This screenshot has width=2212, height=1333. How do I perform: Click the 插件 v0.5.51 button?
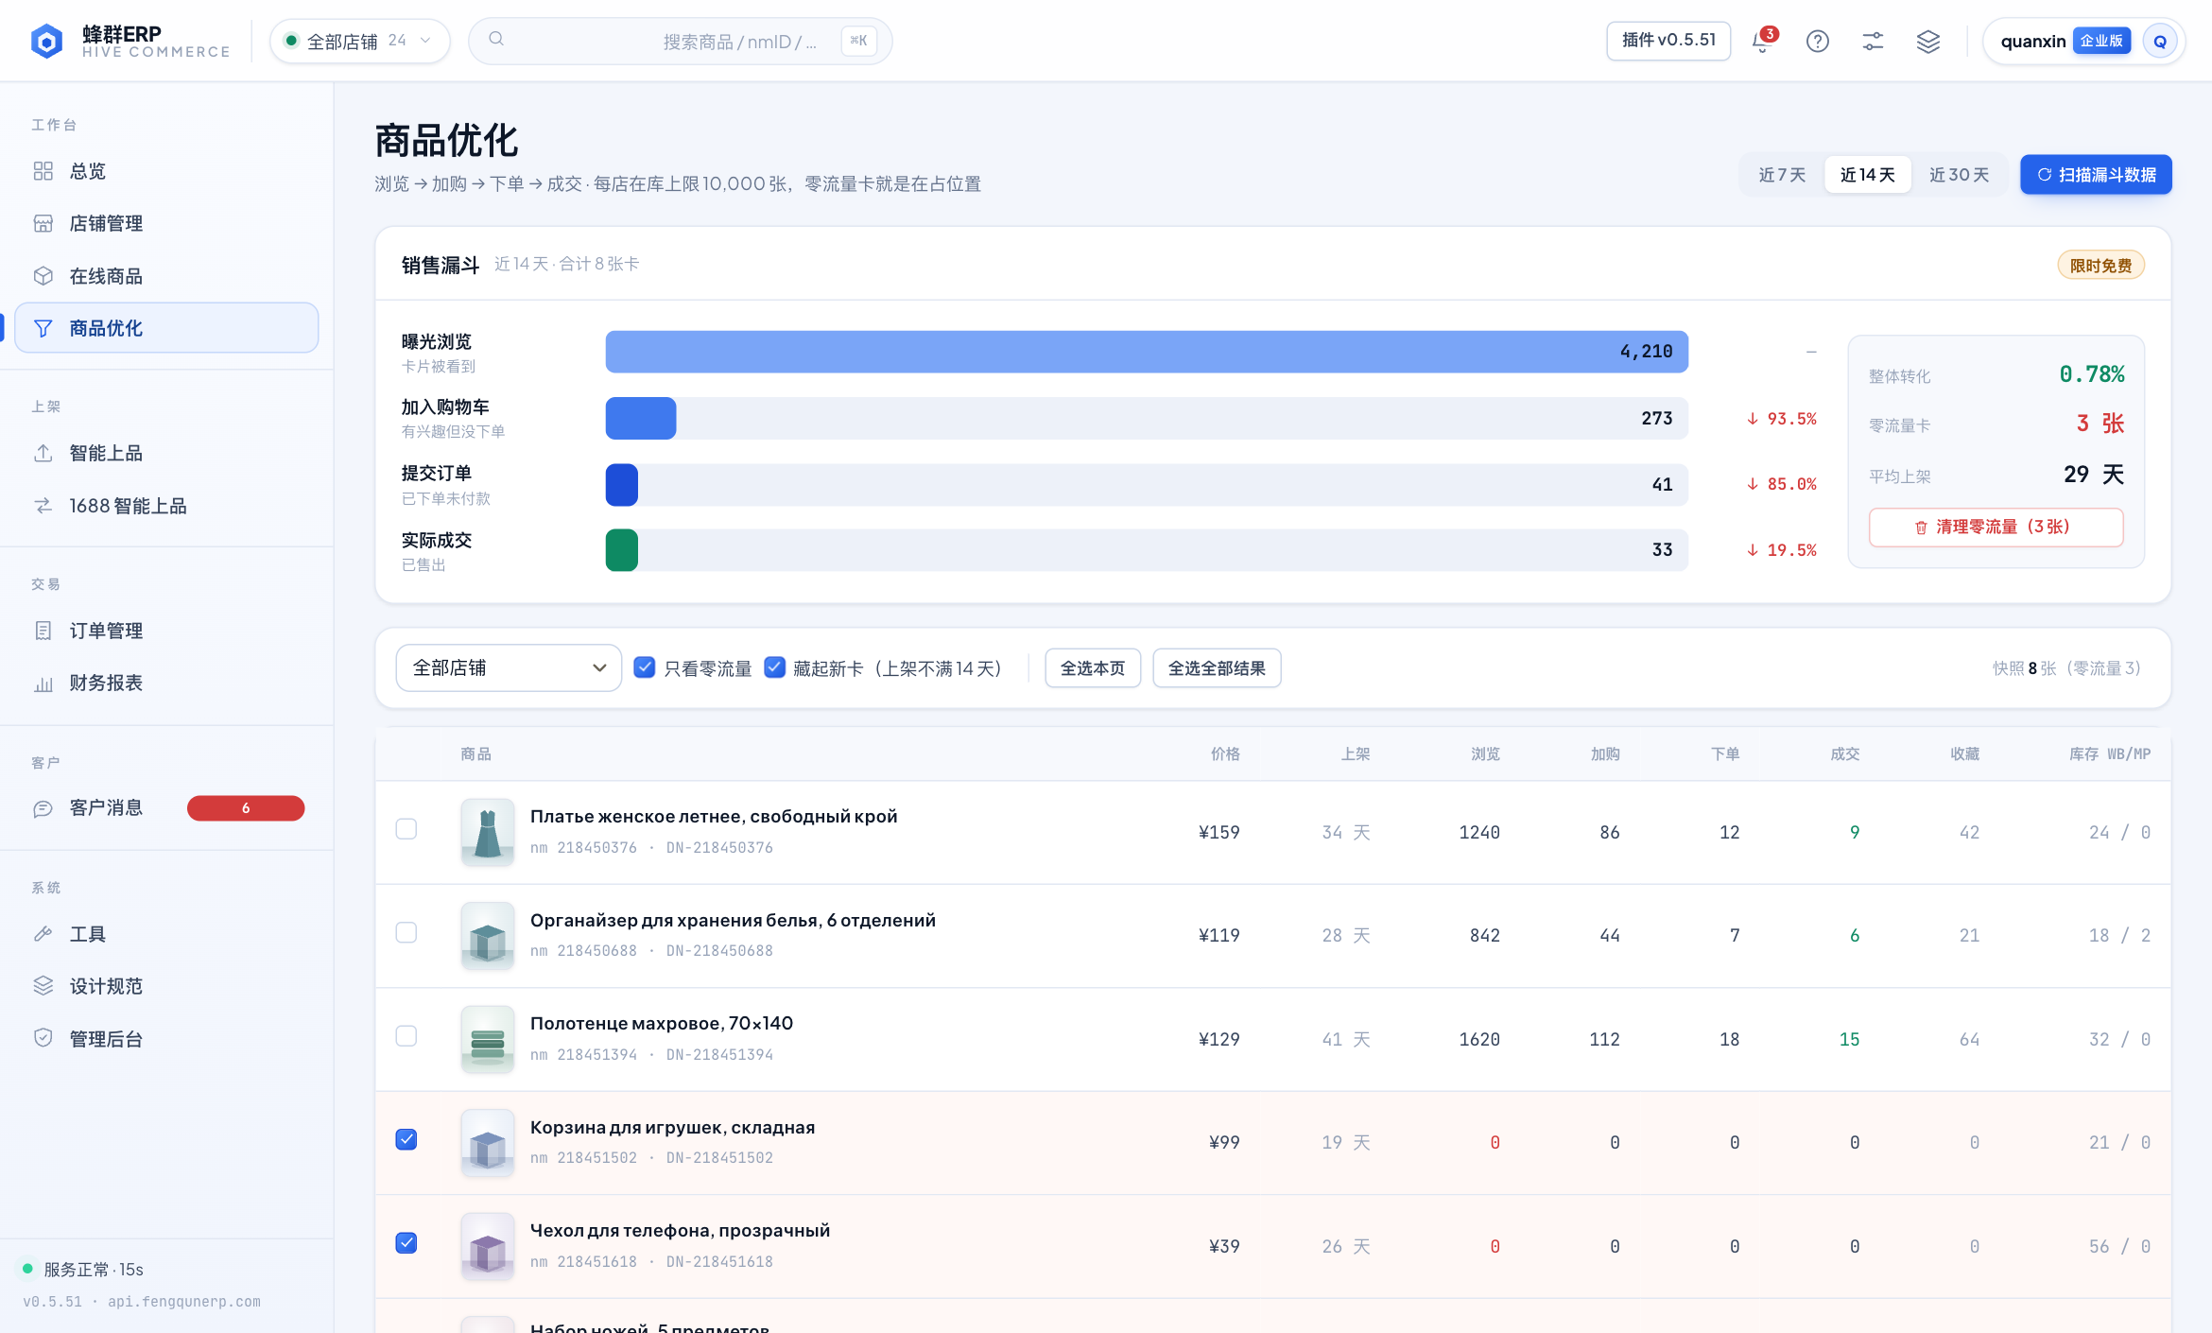(x=1668, y=41)
